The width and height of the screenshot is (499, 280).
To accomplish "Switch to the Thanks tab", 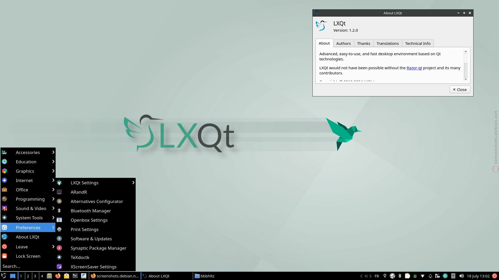I will pyautogui.click(x=364, y=43).
